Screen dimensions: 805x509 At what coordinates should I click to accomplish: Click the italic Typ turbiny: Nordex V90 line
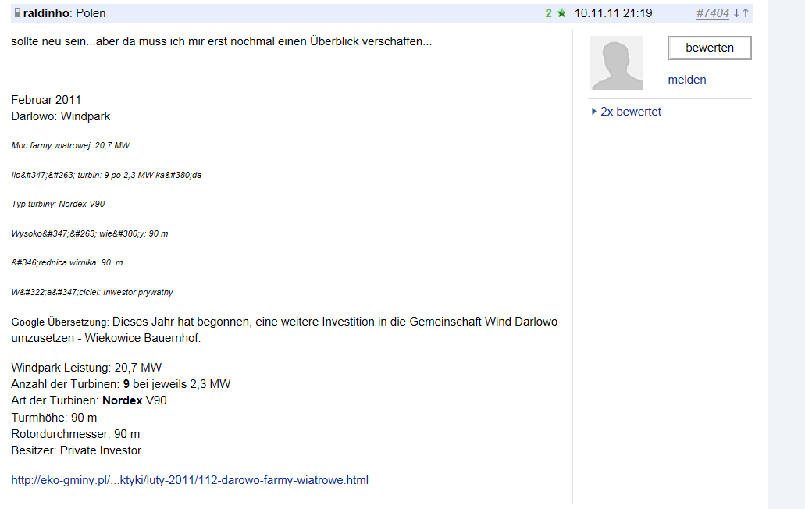(56, 204)
